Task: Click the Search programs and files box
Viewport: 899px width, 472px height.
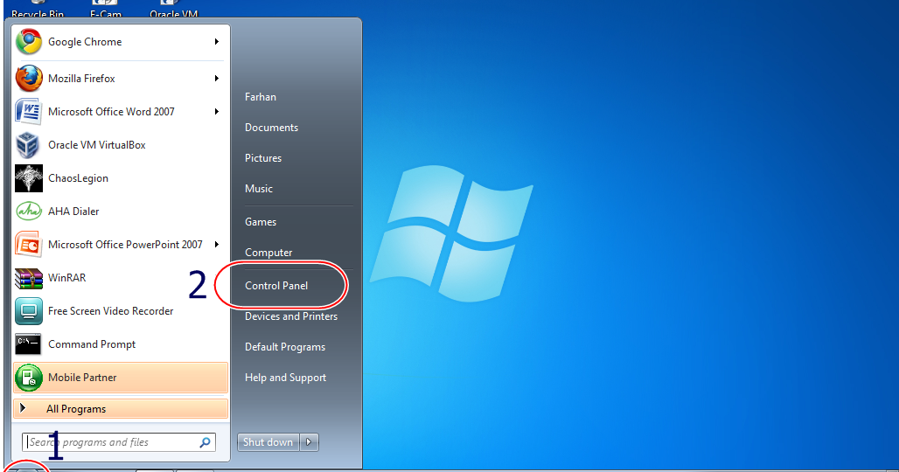Action: (x=119, y=442)
